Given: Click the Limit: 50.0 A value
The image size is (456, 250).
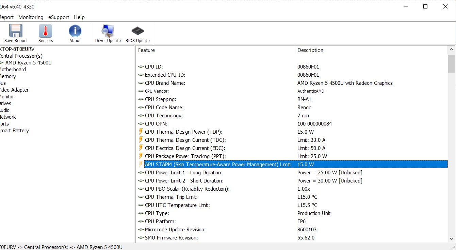Looking at the screenshot, I should [311, 148].
